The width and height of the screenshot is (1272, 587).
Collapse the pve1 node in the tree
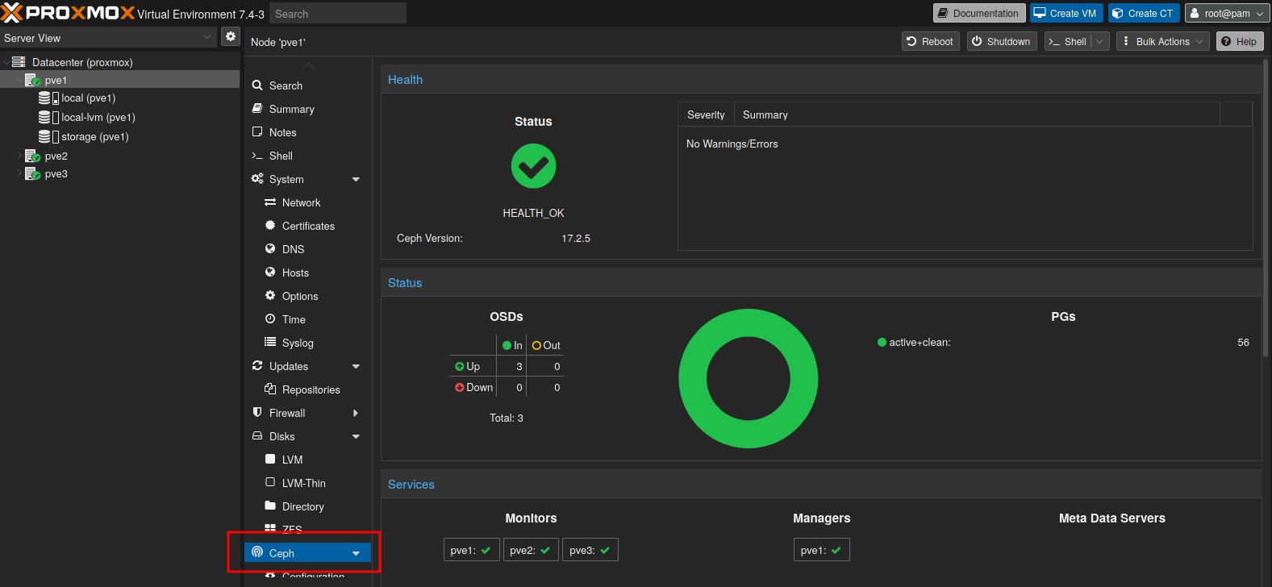pyautogui.click(x=19, y=80)
